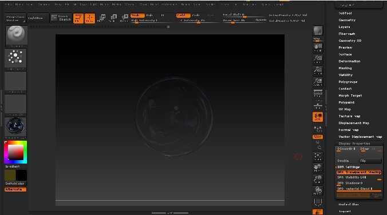387x215 pixels.
Task: Click the Frame mesh icon
Action: (x=318, y=156)
